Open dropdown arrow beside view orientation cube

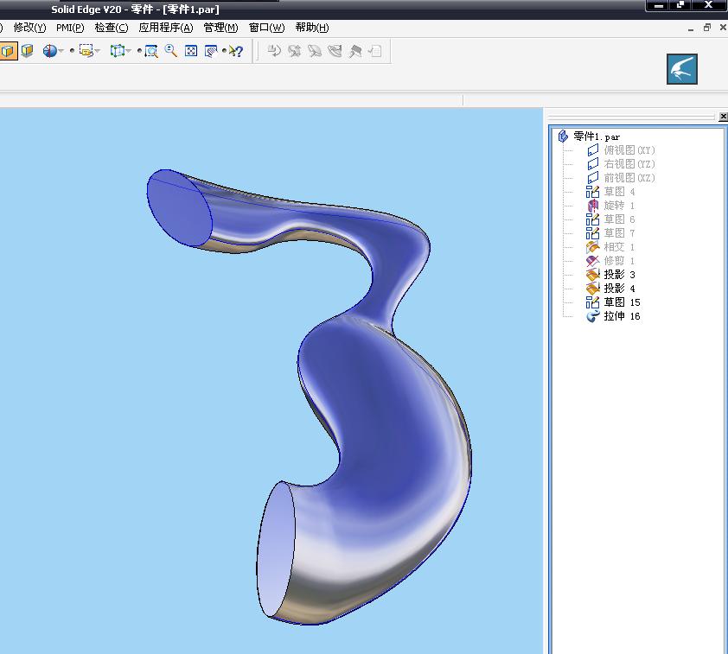coord(129,51)
